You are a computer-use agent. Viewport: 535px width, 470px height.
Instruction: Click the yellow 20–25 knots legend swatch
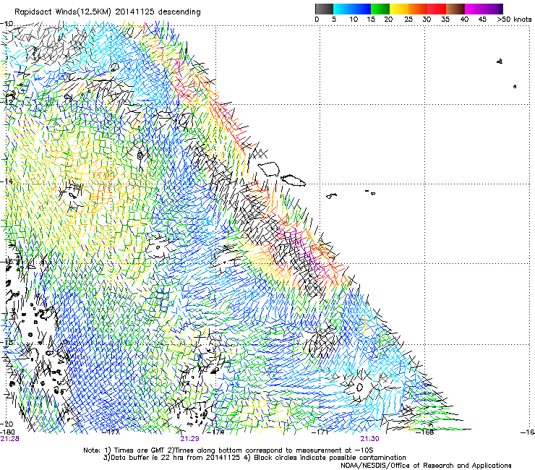(x=399, y=9)
